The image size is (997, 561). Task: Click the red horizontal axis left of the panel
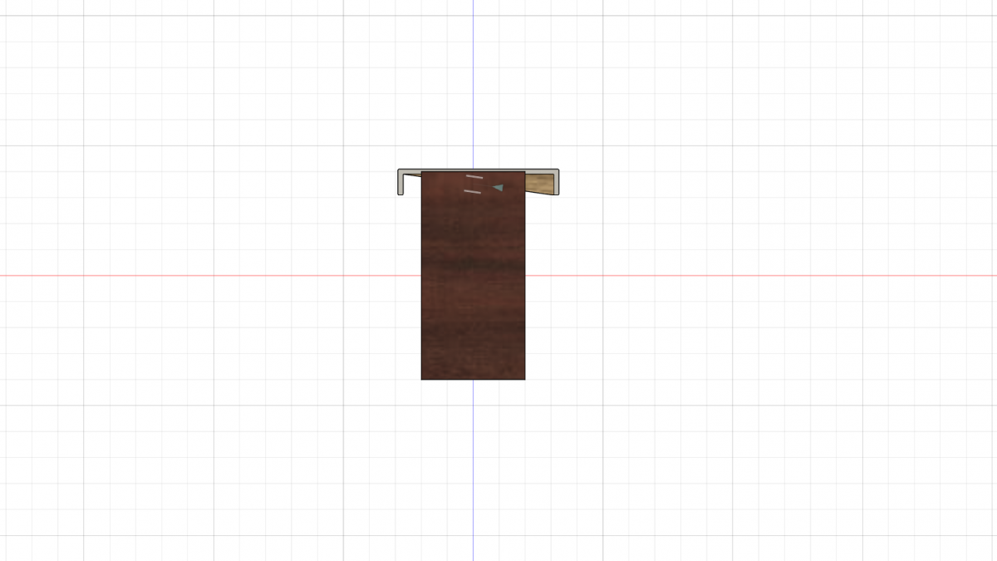pyautogui.click(x=208, y=275)
